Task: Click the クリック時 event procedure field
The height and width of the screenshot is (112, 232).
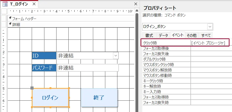Action: [210, 43]
